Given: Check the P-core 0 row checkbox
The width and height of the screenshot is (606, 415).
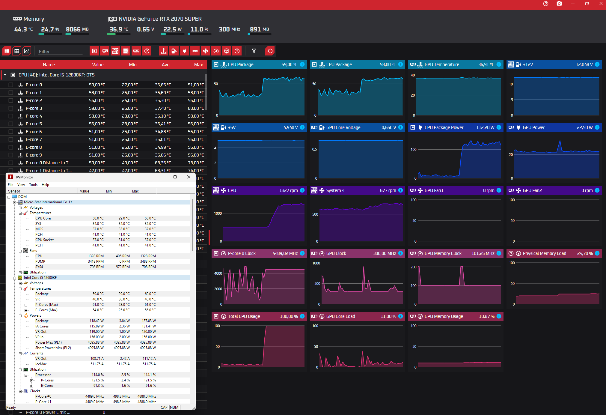Looking at the screenshot, I should click(x=11, y=85).
